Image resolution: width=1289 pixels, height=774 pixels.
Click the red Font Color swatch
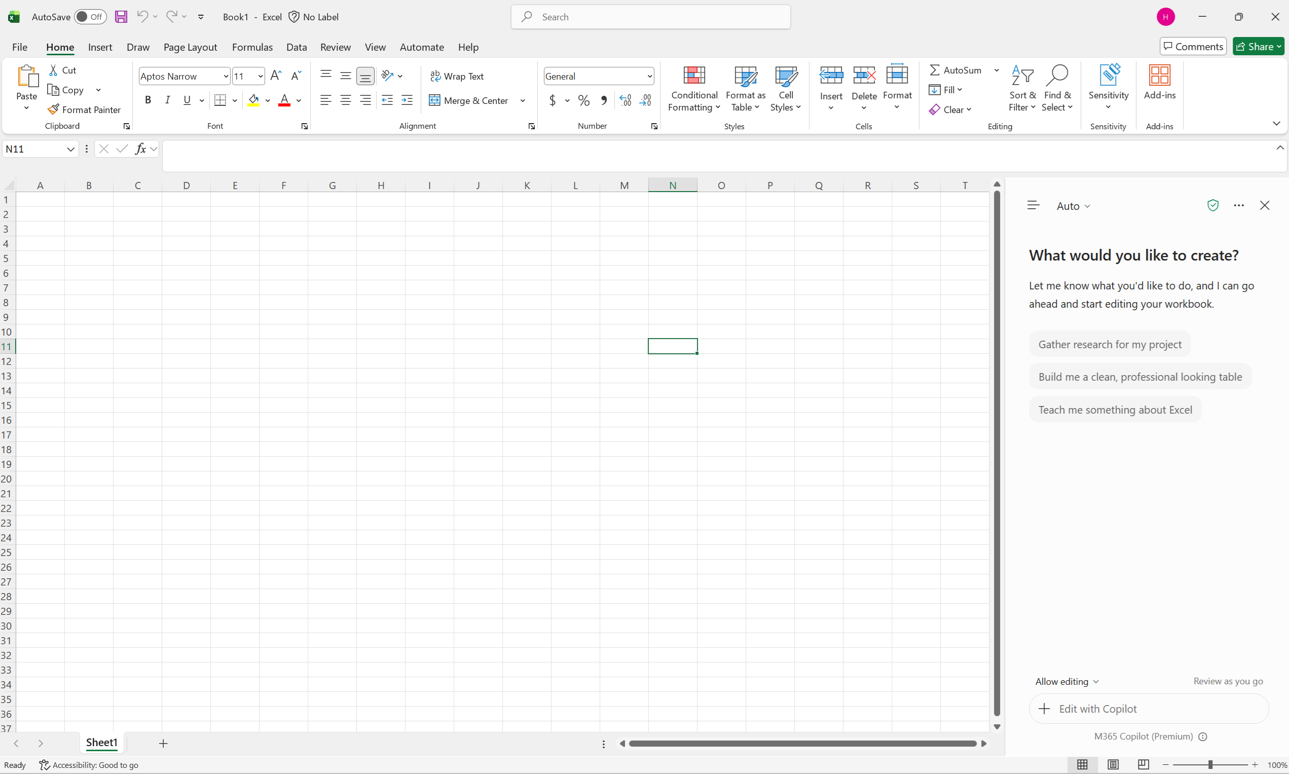[x=284, y=100]
